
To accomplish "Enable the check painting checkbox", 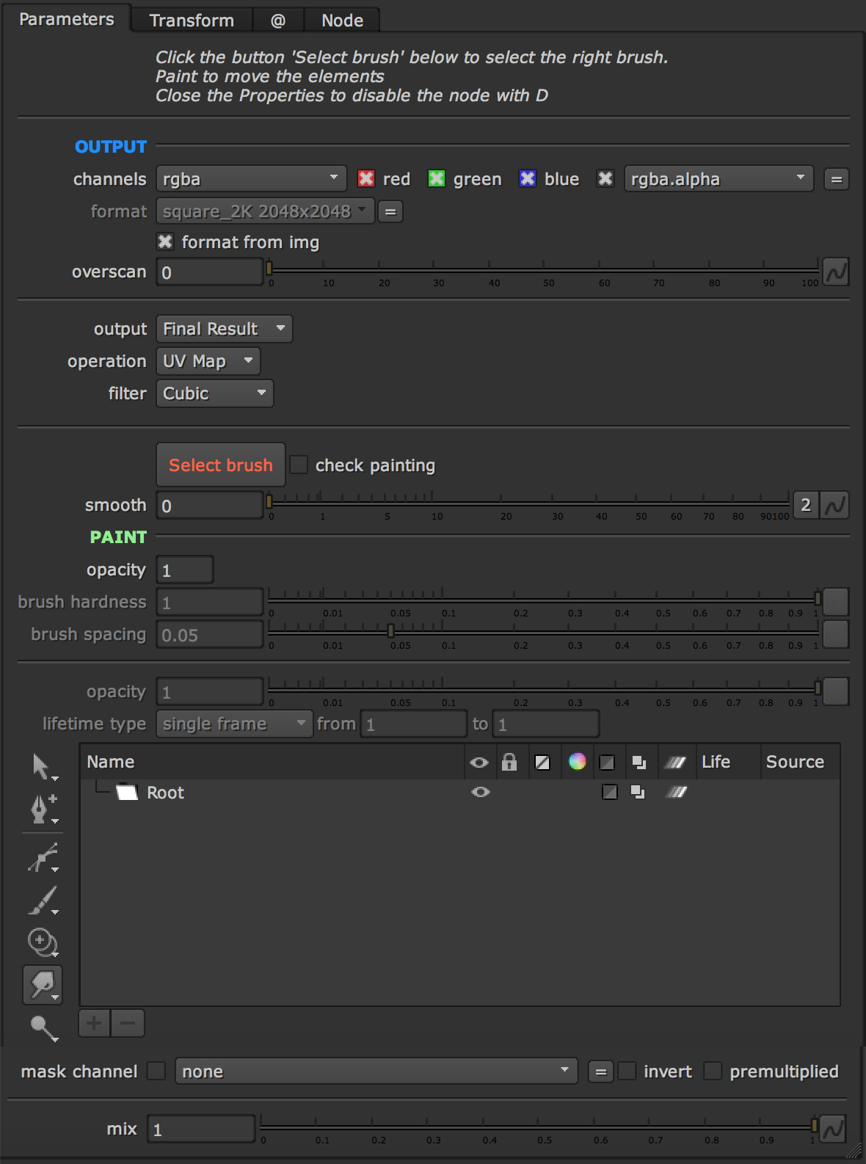I will coord(299,465).
